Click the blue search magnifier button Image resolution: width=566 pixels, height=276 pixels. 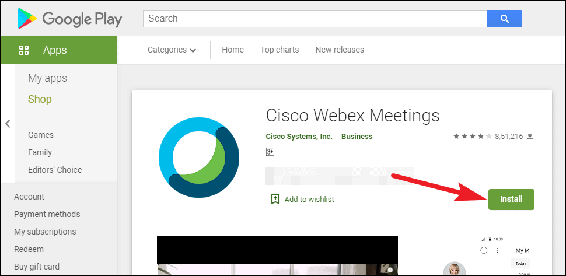click(x=505, y=19)
